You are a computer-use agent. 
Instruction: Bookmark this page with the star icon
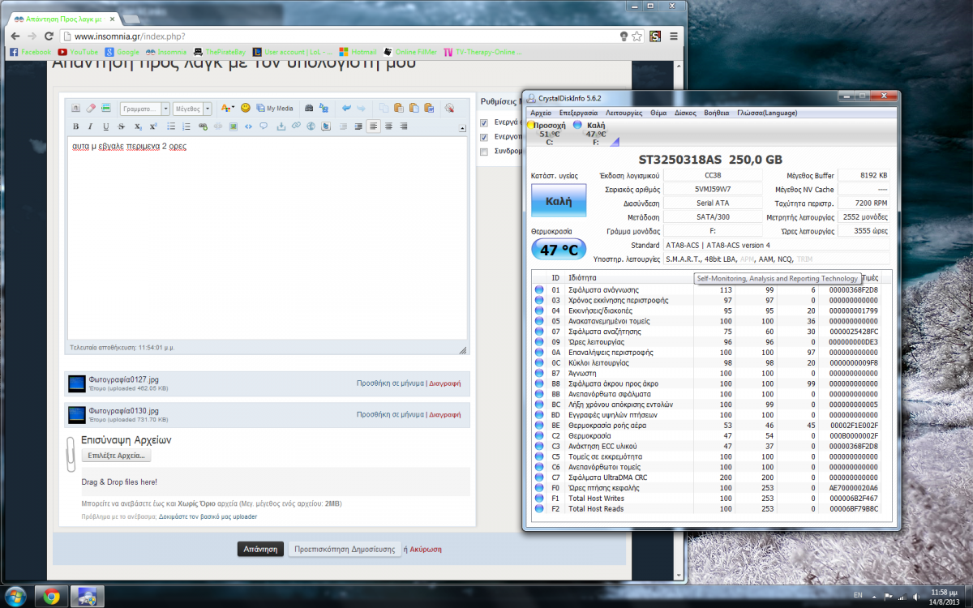637,36
